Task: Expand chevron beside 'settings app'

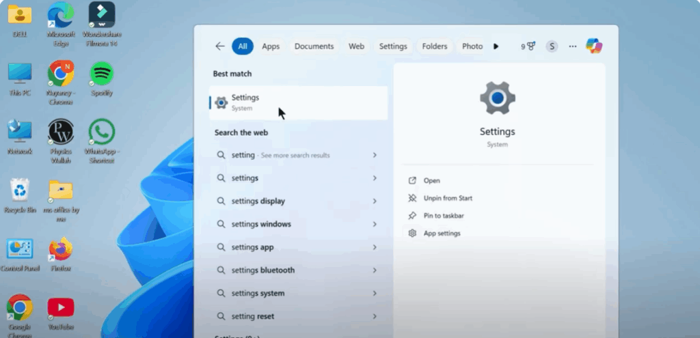Action: pos(375,247)
